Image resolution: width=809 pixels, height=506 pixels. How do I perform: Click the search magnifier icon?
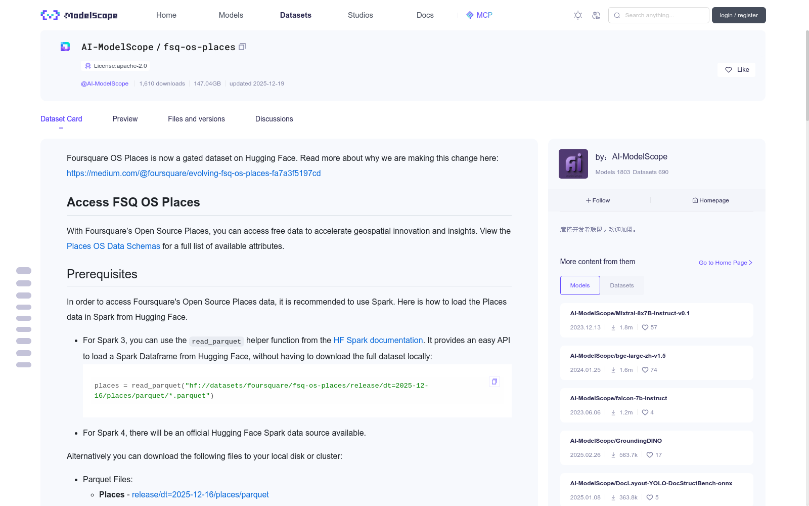click(x=617, y=15)
